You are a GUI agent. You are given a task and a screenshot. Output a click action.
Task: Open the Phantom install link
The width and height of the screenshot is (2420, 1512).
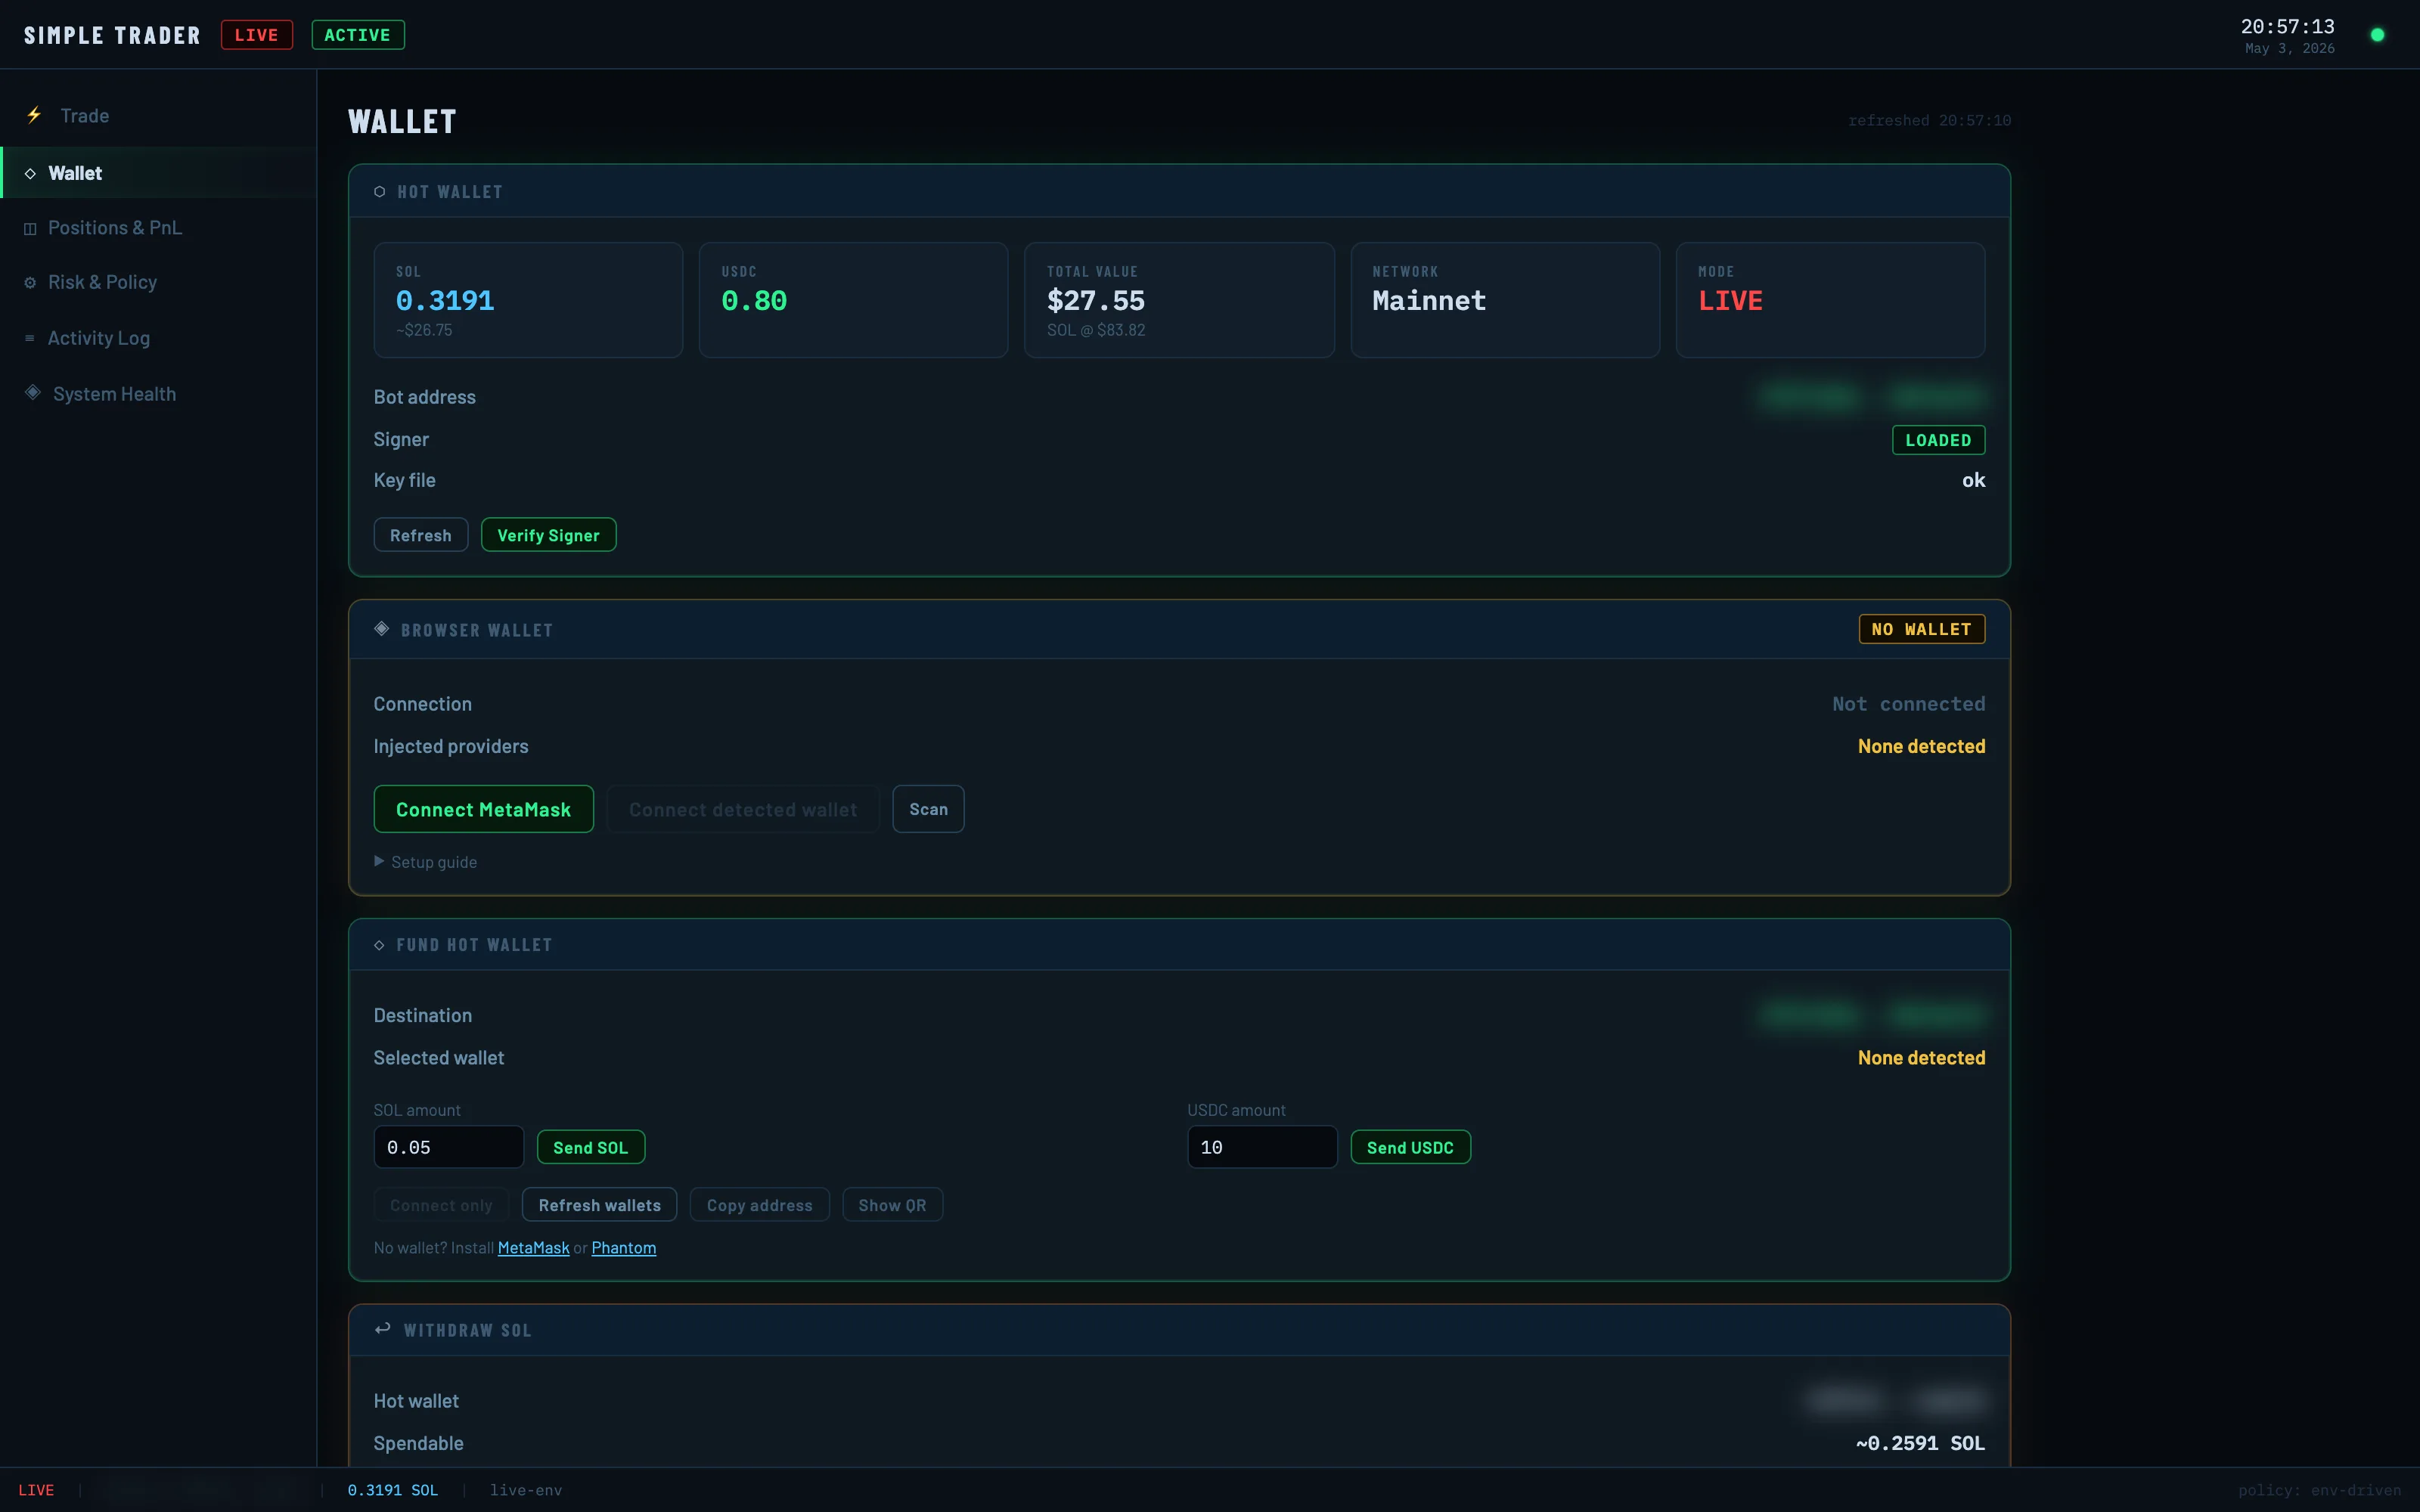point(624,1248)
